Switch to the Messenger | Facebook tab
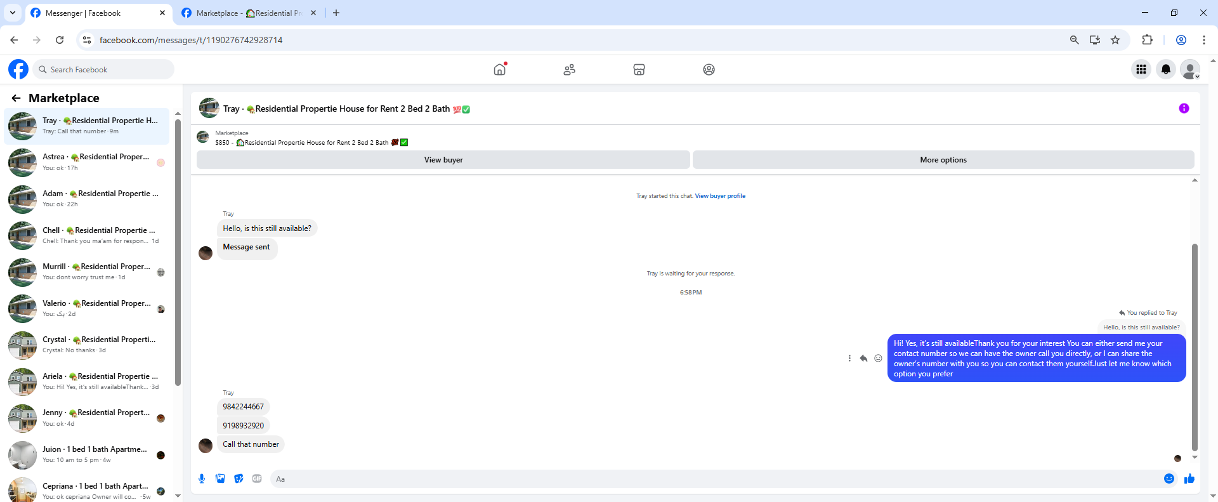 [99, 13]
